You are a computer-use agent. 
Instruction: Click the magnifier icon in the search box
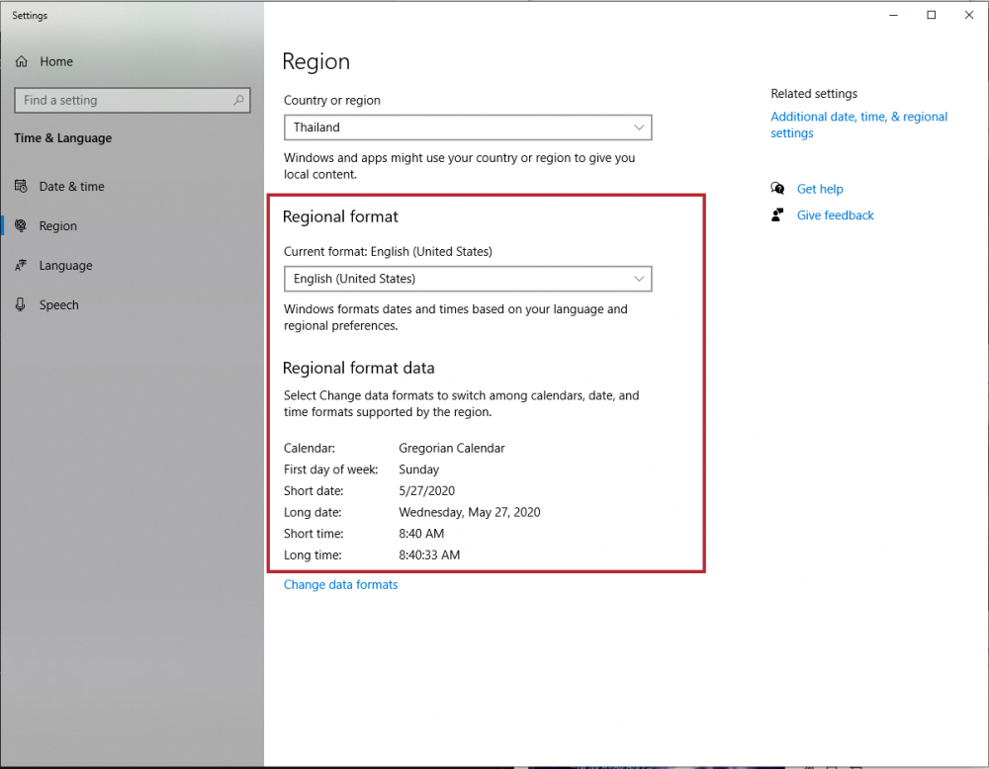238,100
